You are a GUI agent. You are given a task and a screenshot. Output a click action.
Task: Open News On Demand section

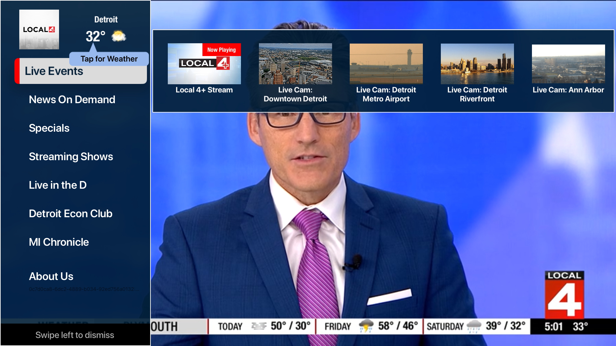coord(72,100)
